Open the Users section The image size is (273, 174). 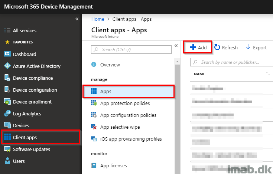(x=19, y=161)
